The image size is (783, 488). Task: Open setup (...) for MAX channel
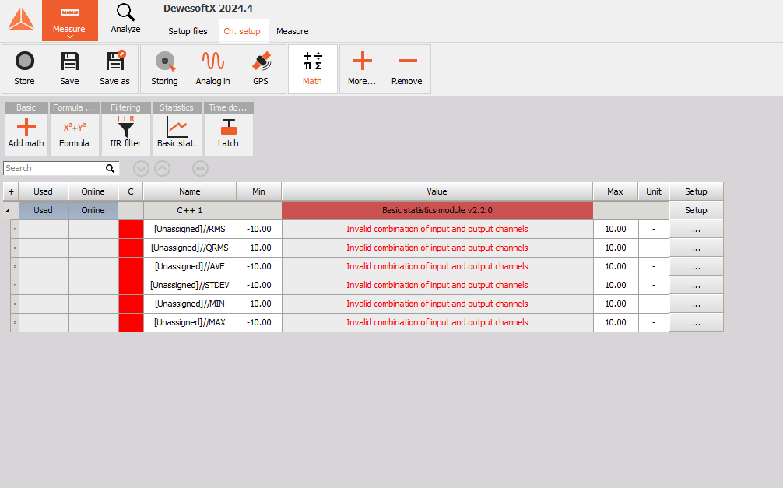(696, 323)
